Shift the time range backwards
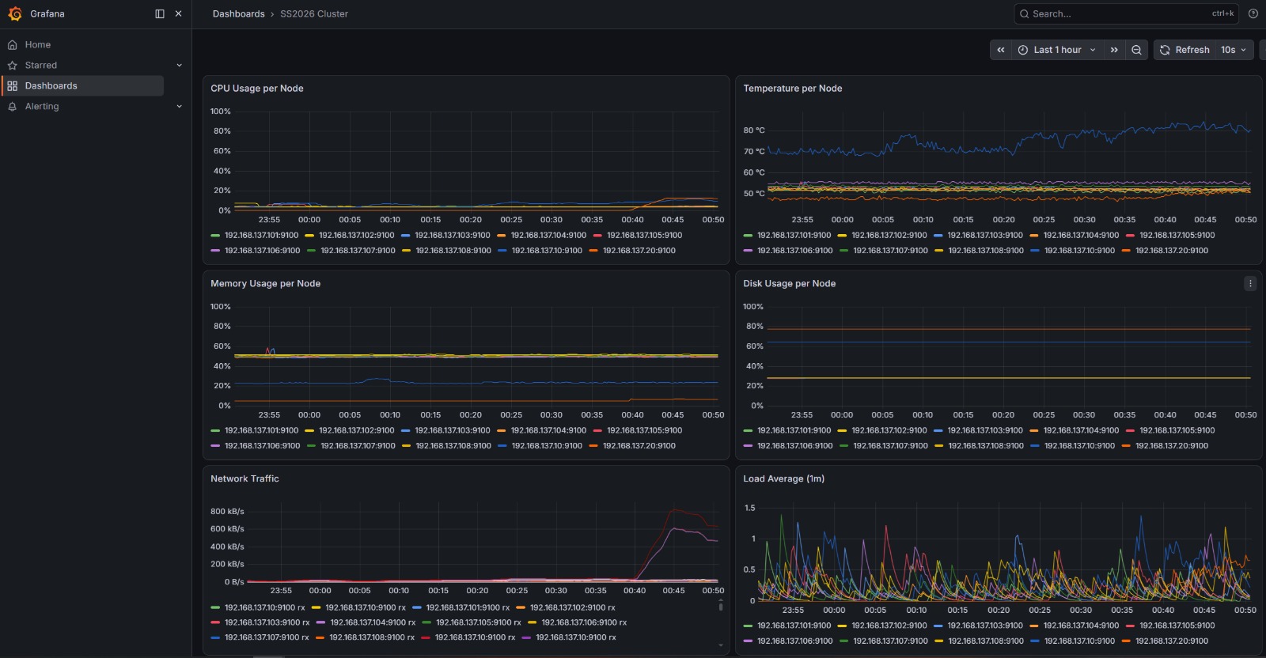 [1000, 50]
